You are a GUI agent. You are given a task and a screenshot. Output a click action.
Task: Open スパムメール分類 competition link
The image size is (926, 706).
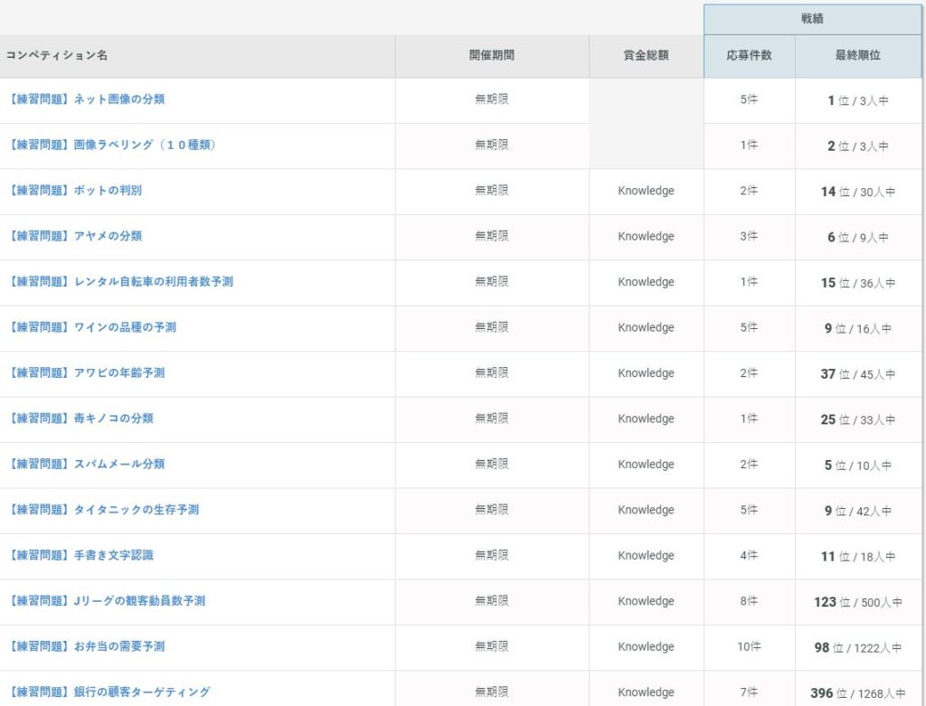(86, 464)
